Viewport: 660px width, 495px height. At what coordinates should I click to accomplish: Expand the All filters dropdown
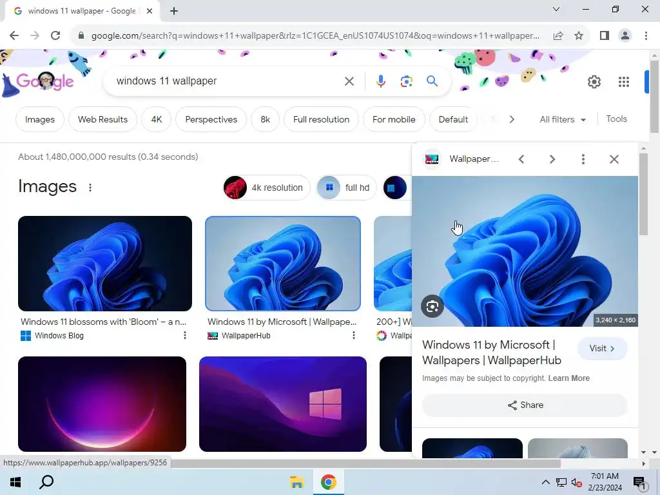pos(563,119)
